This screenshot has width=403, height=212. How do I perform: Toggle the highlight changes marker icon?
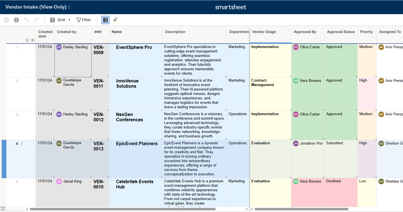116,20
